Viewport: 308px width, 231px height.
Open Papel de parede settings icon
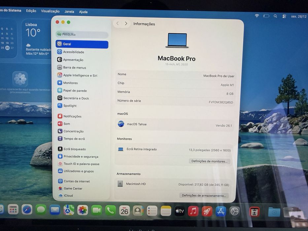point(60,90)
